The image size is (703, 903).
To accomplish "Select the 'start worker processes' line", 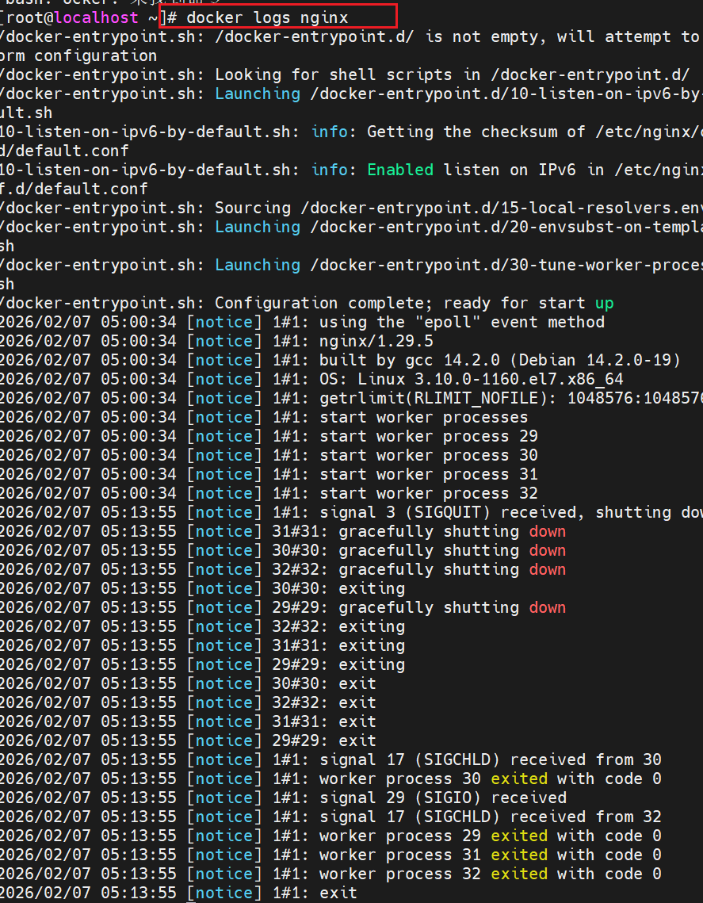I will (264, 417).
